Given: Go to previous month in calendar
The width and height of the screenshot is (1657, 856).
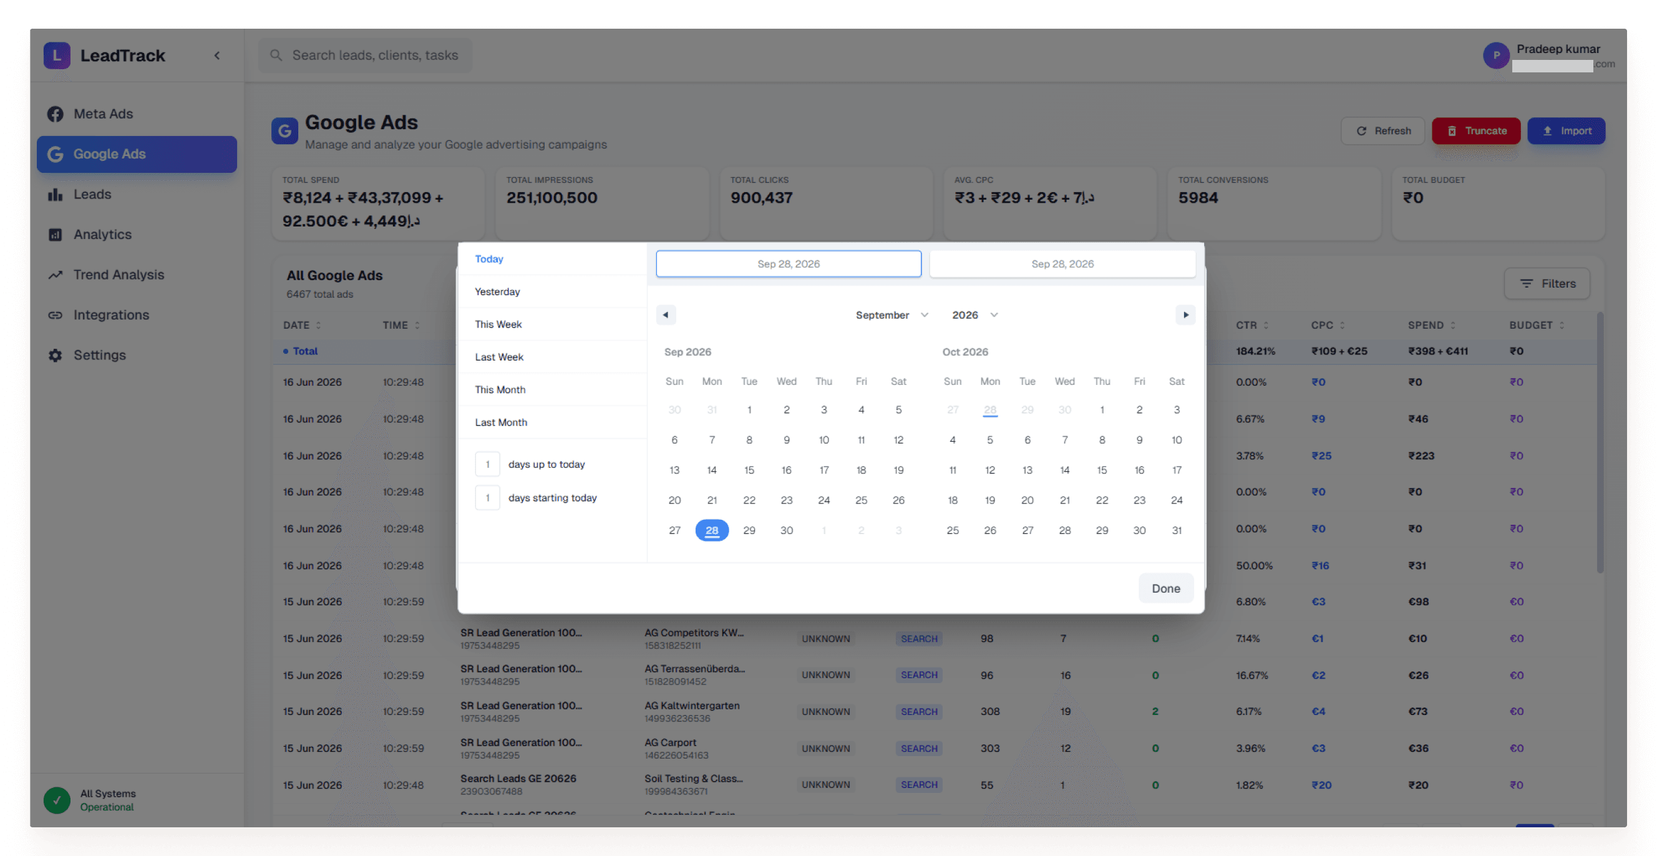Looking at the screenshot, I should 666,315.
